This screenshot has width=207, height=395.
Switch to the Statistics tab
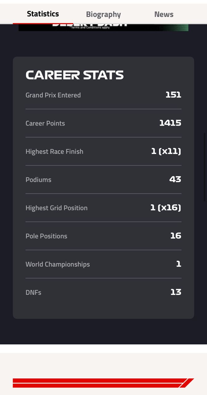click(x=43, y=14)
